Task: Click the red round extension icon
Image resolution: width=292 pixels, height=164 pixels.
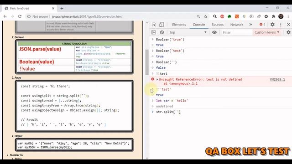Action: click(222, 16)
